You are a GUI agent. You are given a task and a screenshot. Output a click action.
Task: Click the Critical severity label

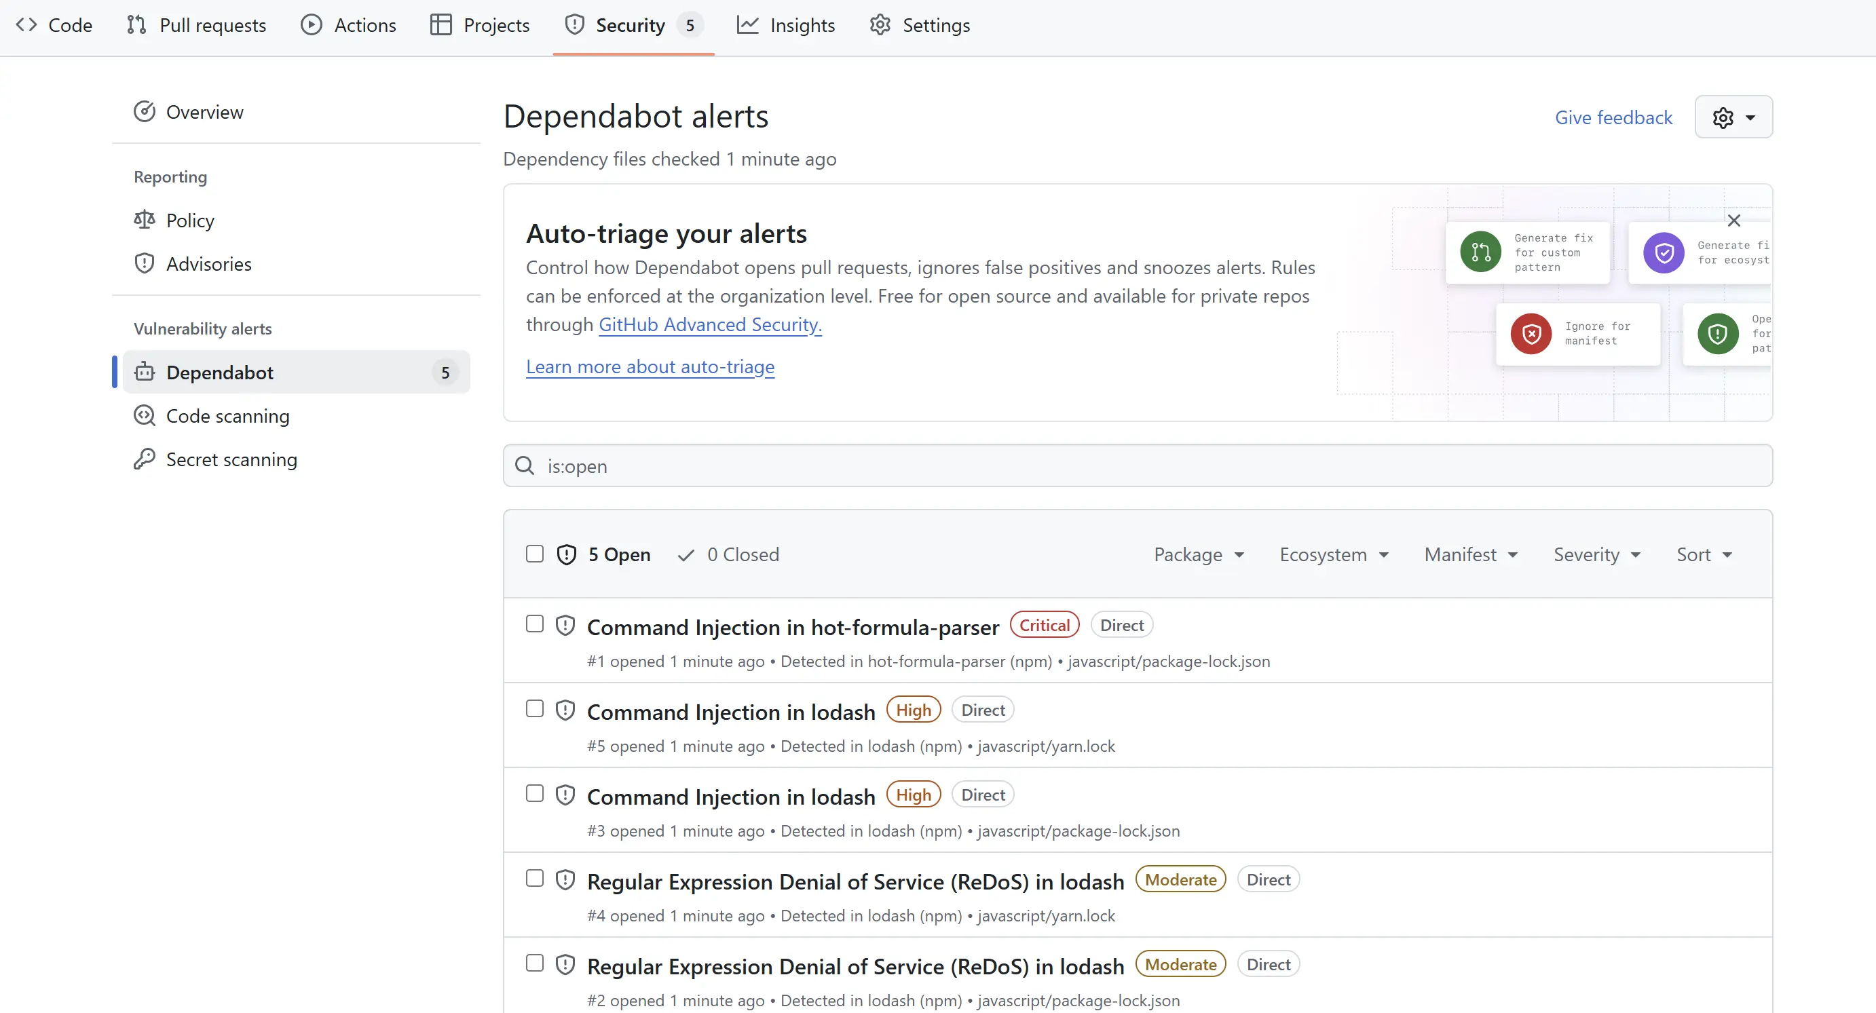1045,625
